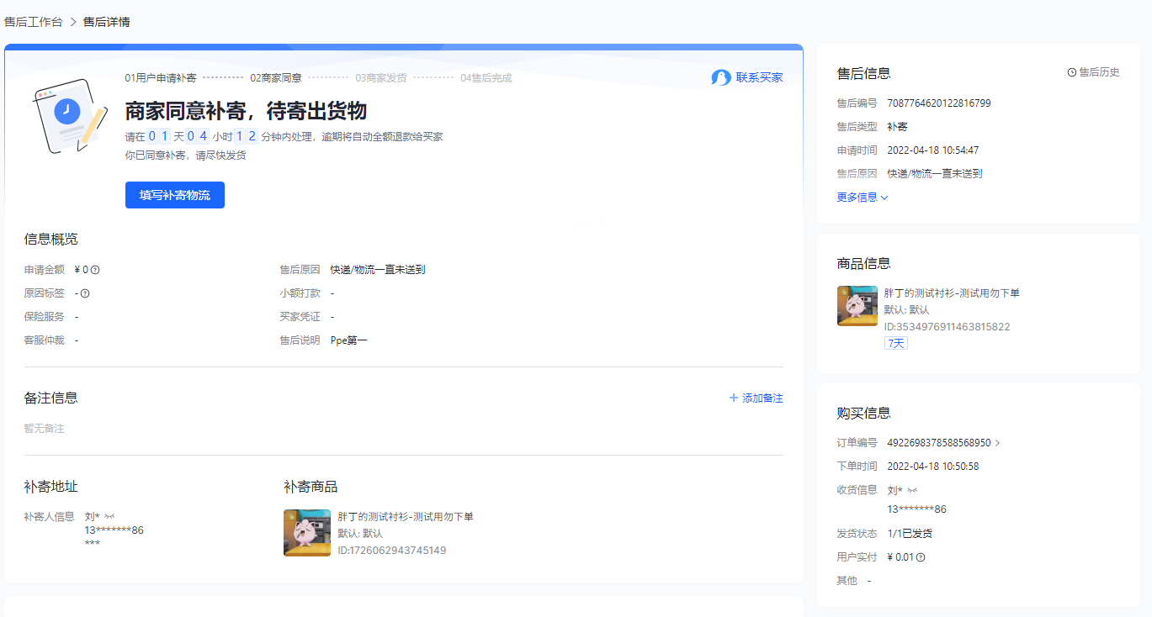Click the pending clock illustration icon

(x=67, y=112)
